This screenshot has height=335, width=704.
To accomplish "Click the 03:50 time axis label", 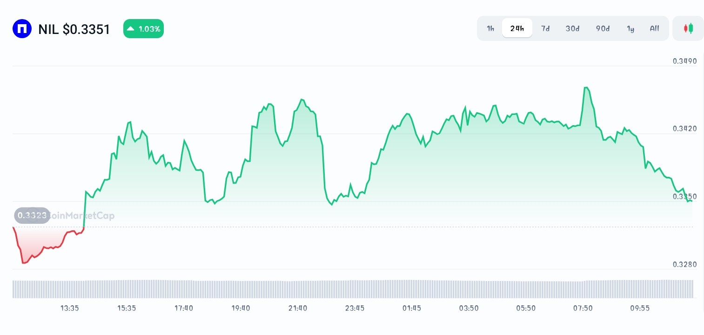I will (x=469, y=308).
